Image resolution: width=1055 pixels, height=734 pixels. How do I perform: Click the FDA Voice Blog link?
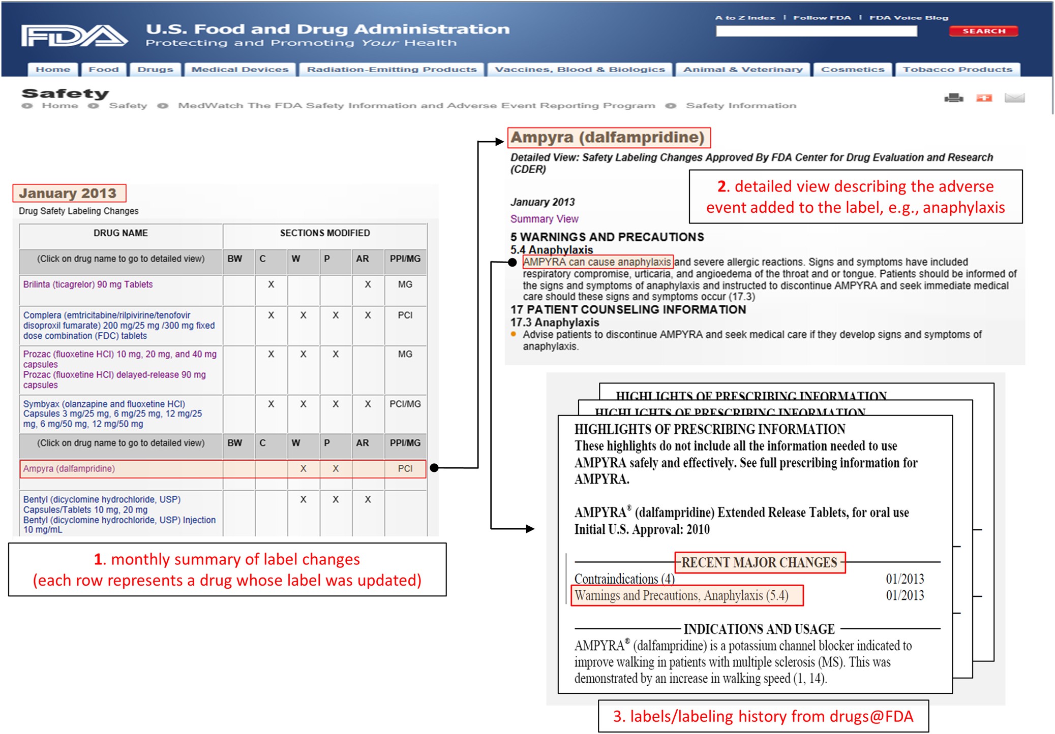[x=909, y=17]
